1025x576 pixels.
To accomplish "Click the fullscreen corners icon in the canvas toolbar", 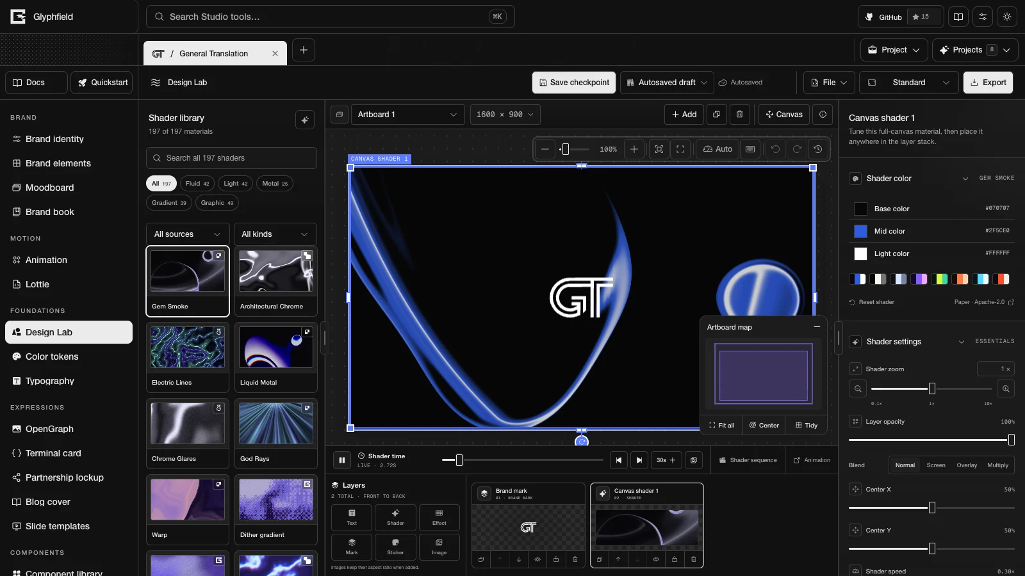I will click(680, 149).
